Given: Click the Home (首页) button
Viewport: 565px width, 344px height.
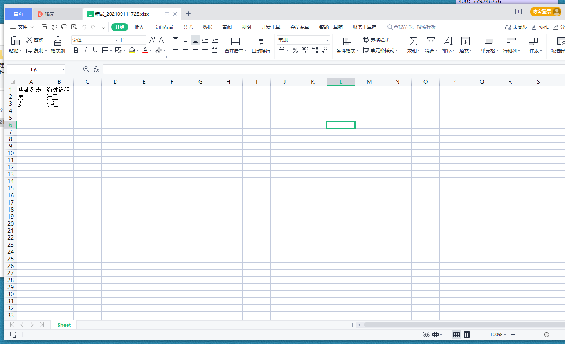Looking at the screenshot, I should pos(18,14).
